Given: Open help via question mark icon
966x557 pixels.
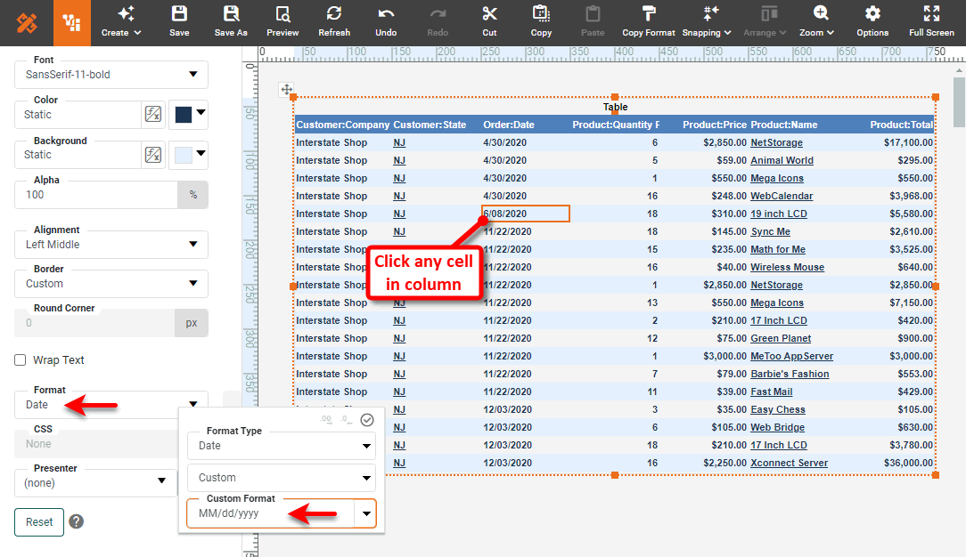Looking at the screenshot, I should tap(76, 521).
